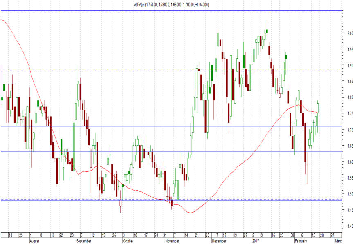Select the 1.45 price axis label
The height and width of the screenshot is (244, 355).
click(x=350, y=210)
